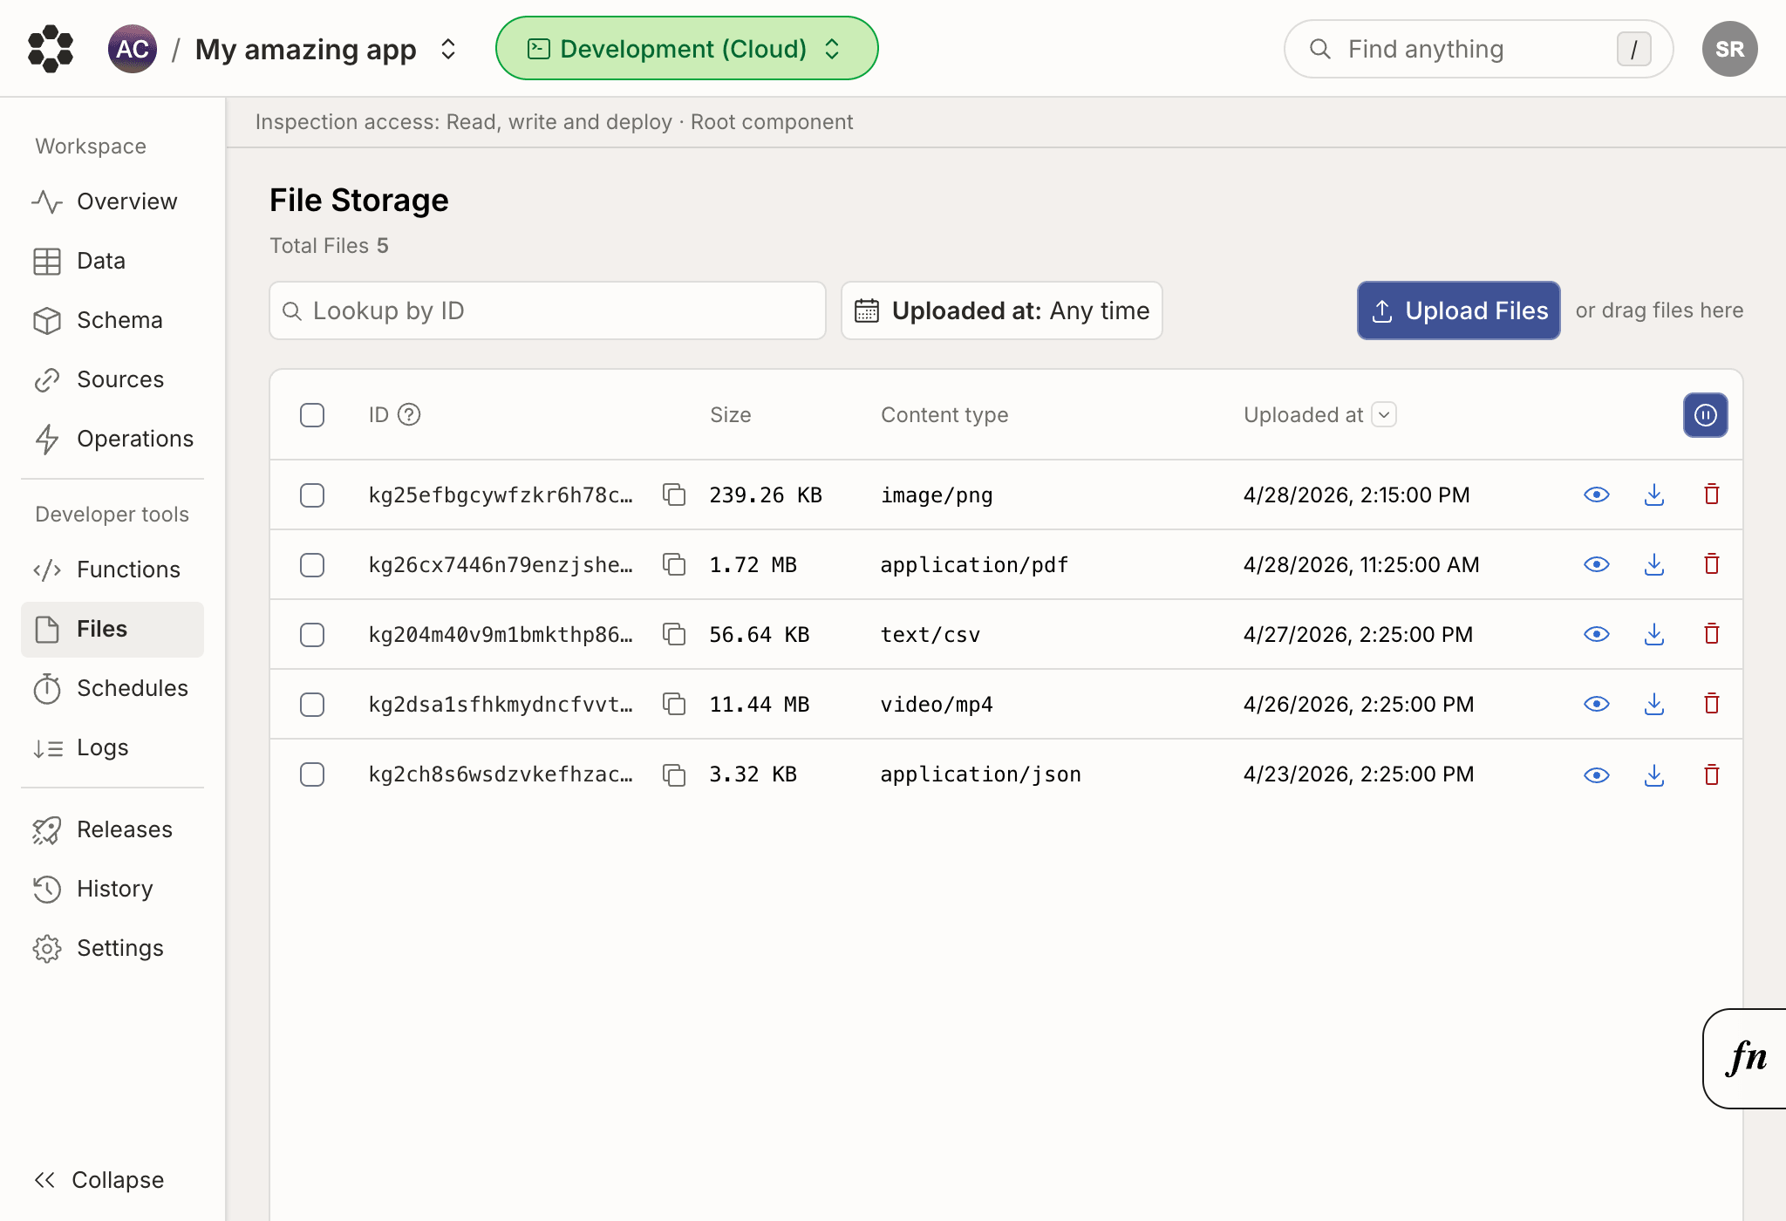Copy ID of the text/csv file
This screenshot has width=1786, height=1221.
coord(674,634)
